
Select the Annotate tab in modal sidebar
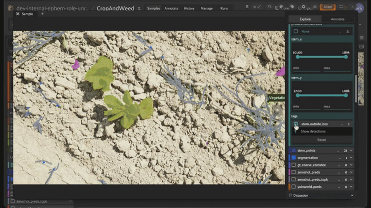(x=338, y=19)
